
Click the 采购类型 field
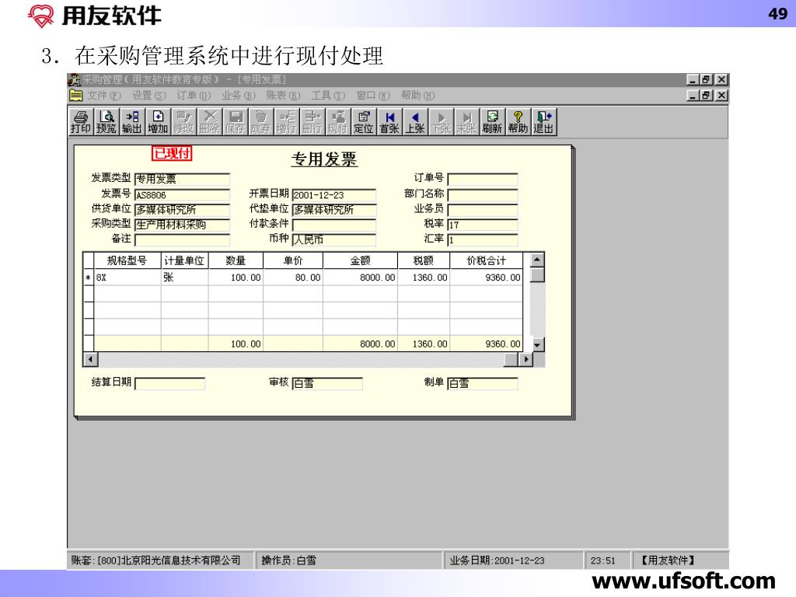pyautogui.click(x=182, y=225)
